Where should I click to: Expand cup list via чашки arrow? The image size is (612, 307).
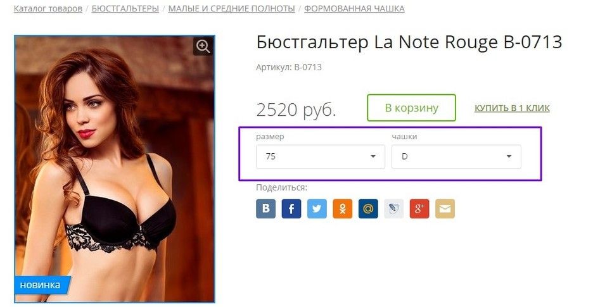pos(509,156)
